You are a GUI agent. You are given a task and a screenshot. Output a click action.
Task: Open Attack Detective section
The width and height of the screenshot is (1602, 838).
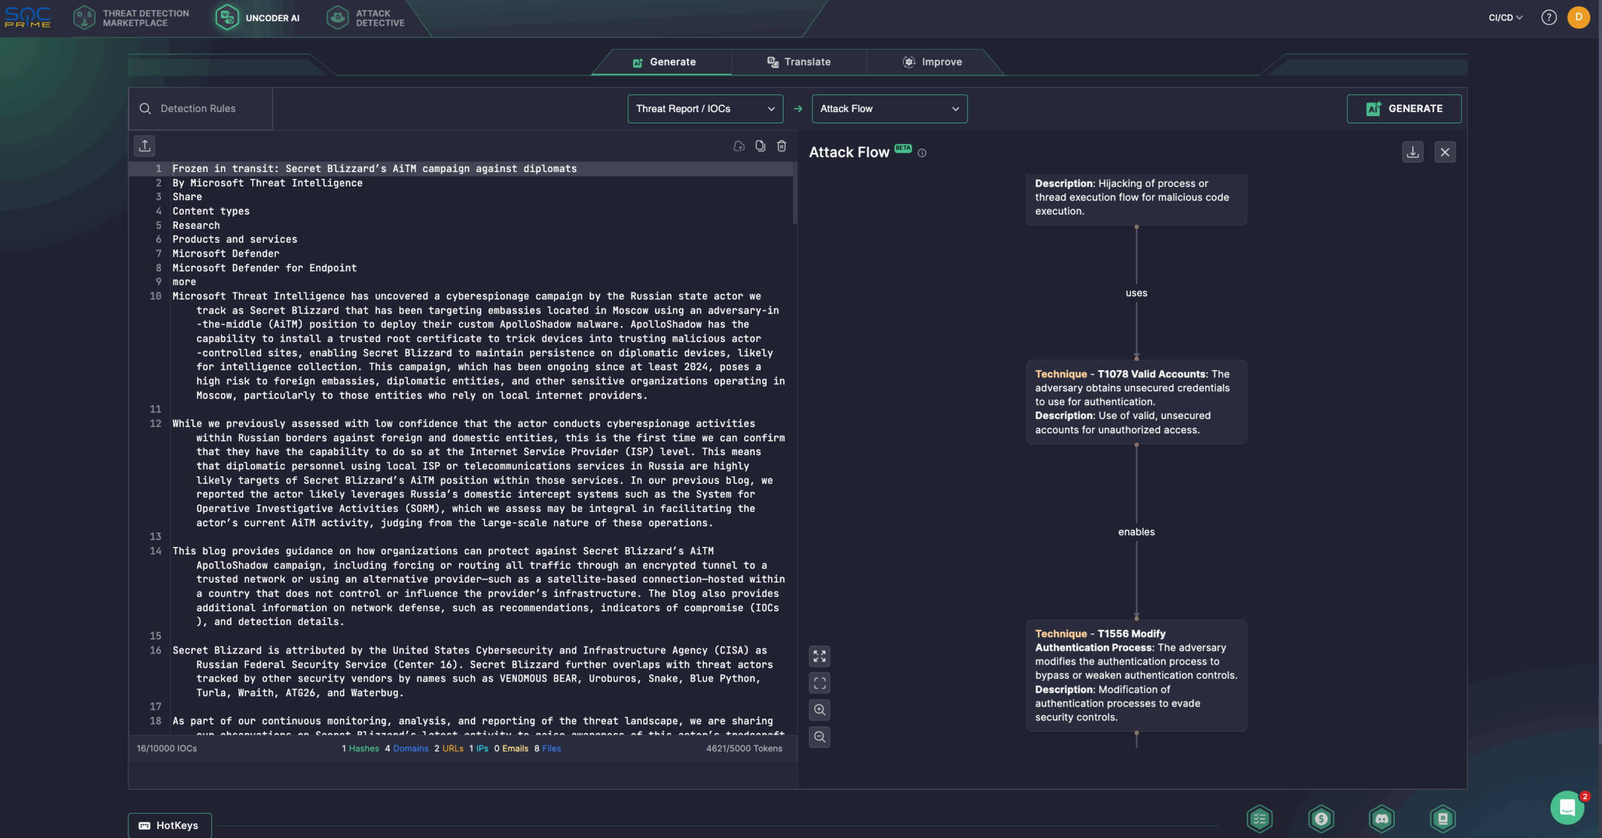[x=365, y=18]
